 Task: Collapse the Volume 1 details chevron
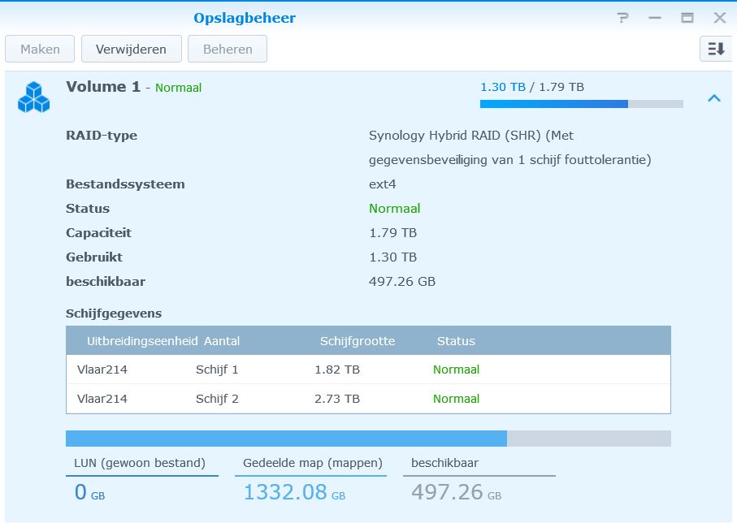pos(713,98)
